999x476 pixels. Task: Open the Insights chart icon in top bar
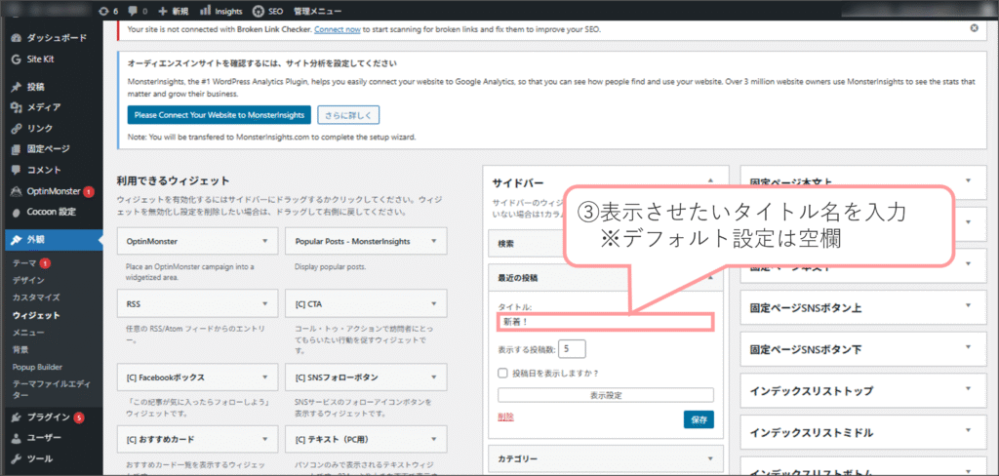coord(205,11)
